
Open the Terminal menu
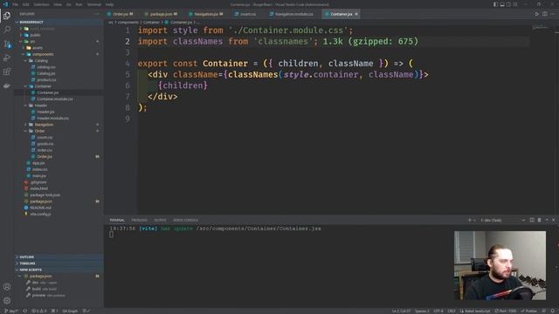coord(93,4)
